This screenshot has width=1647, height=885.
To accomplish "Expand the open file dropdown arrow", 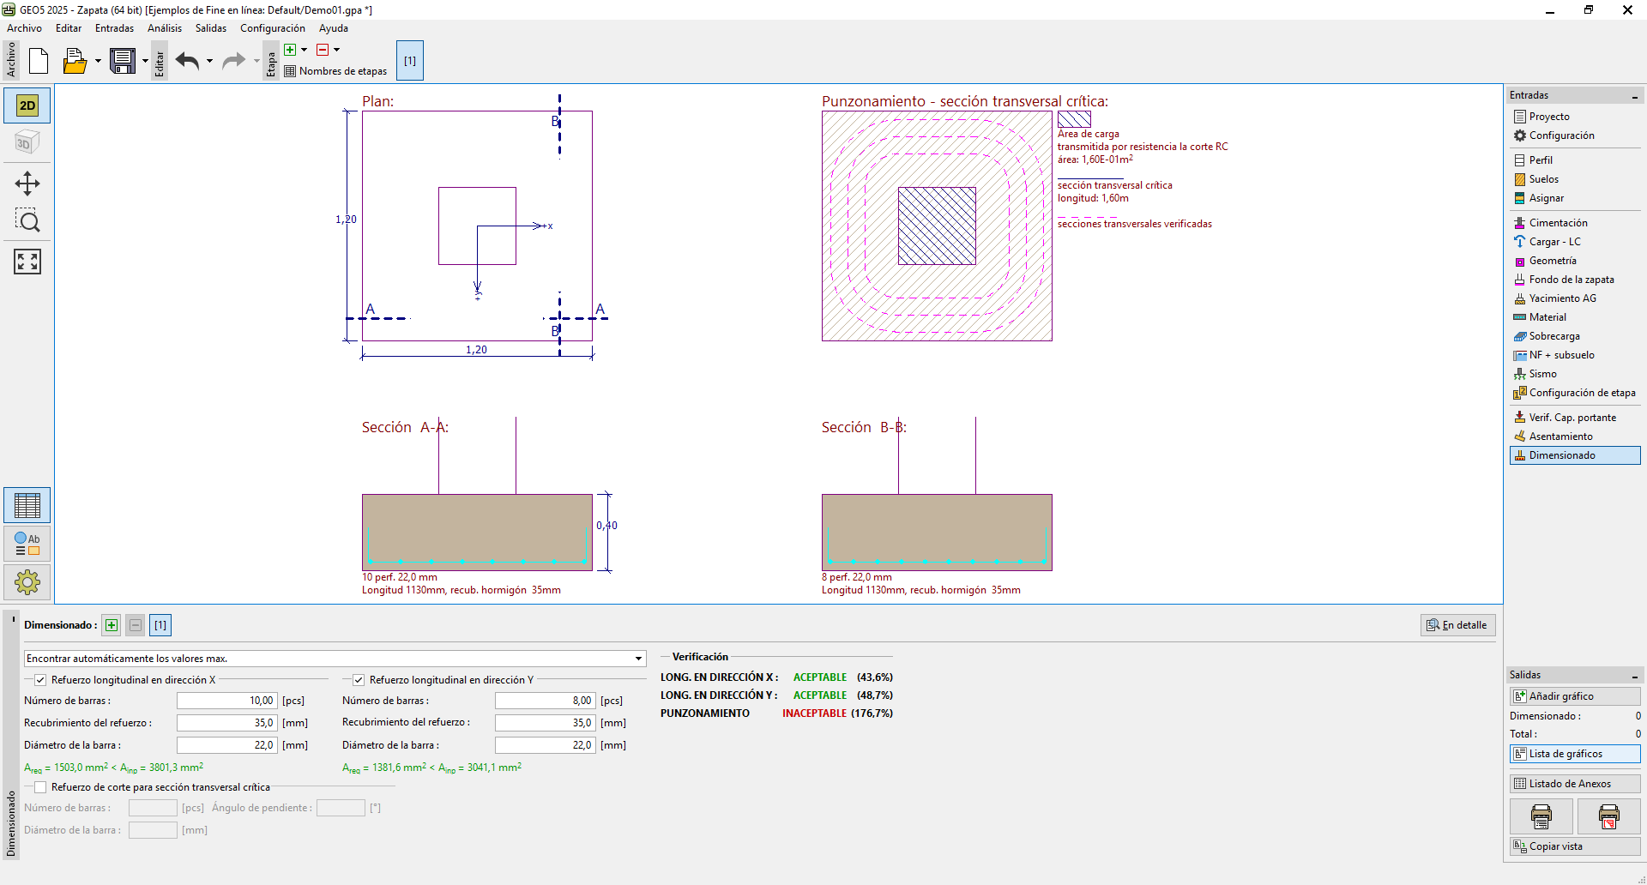I will 98,61.
